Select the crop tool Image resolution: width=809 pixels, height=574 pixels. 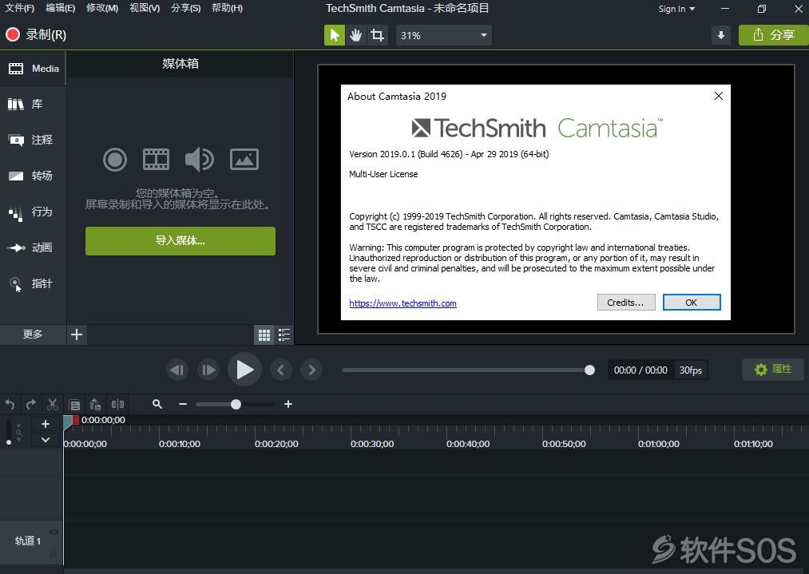click(x=377, y=35)
